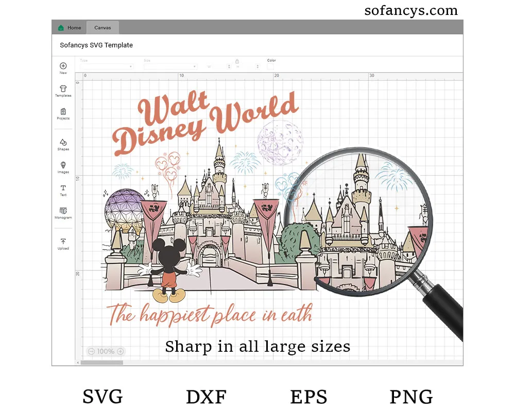515x412 pixels.
Task: Click the H height stepper
Action: (x=257, y=66)
